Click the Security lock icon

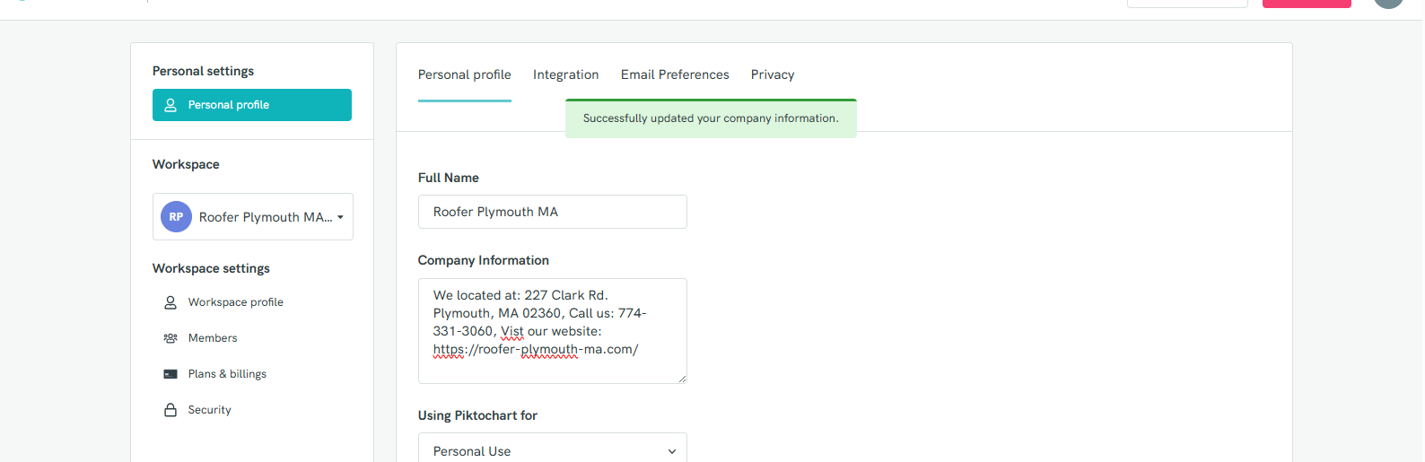170,410
